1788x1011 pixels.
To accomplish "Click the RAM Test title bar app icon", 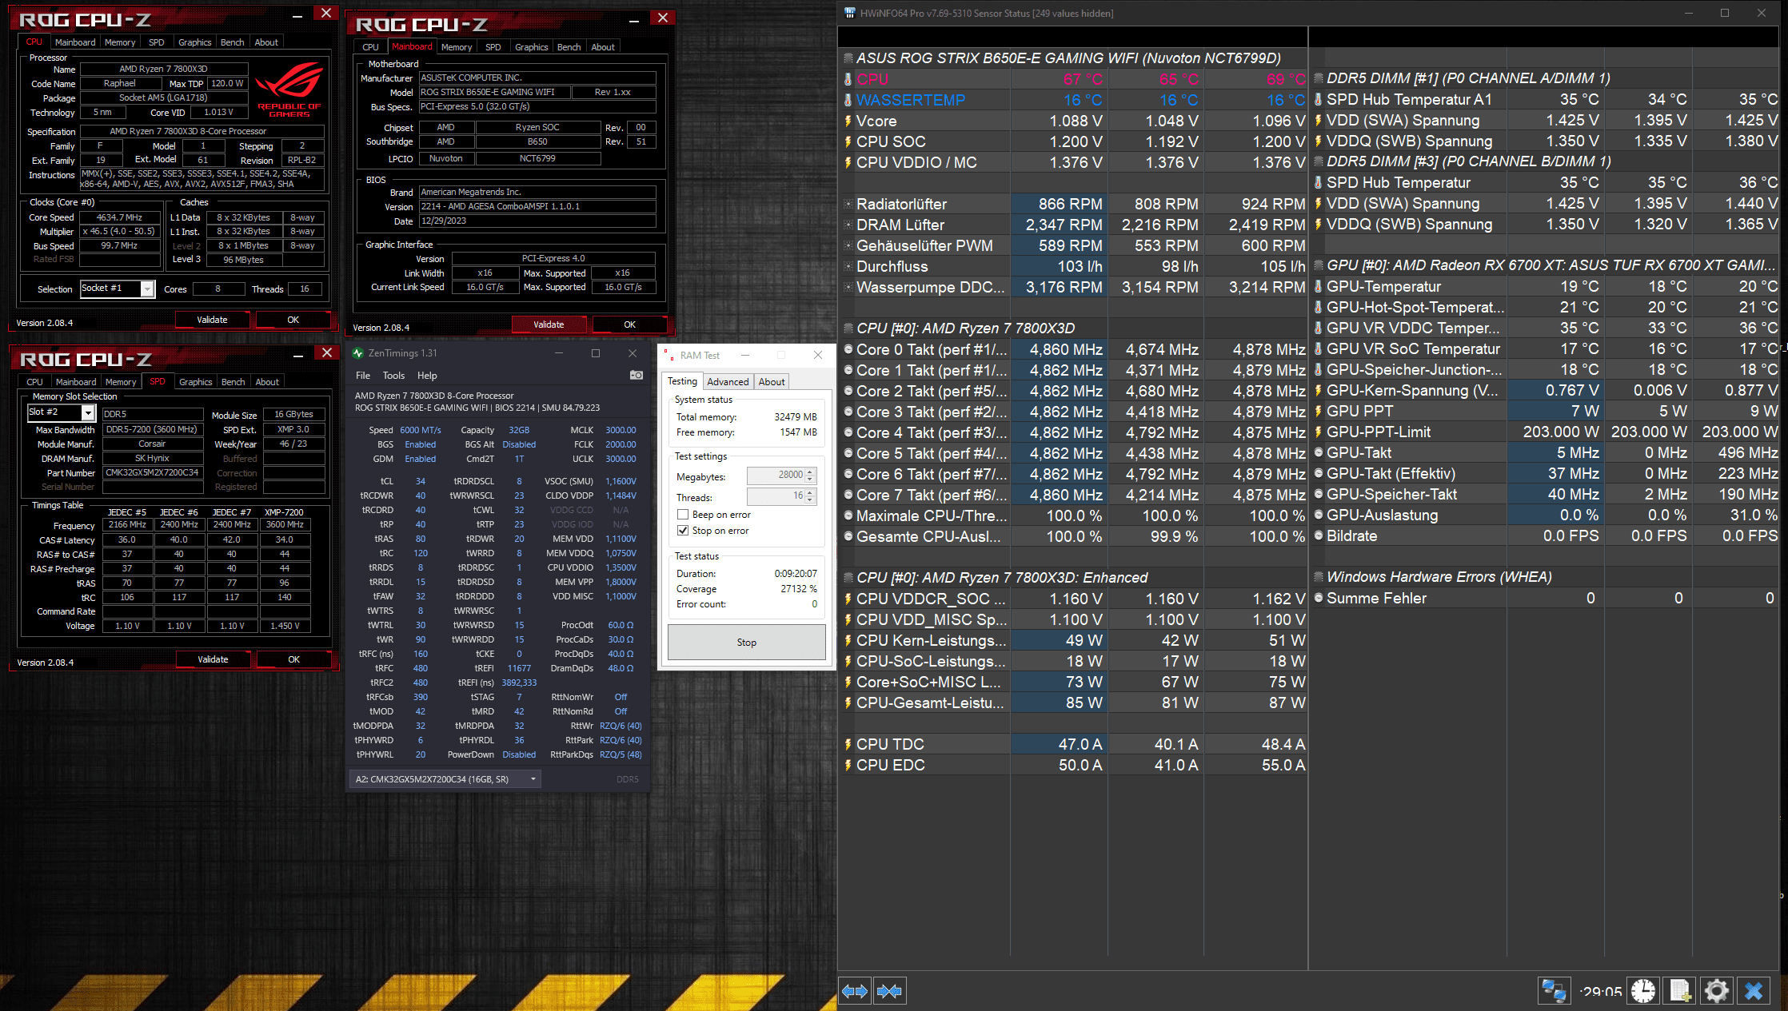I will (669, 355).
